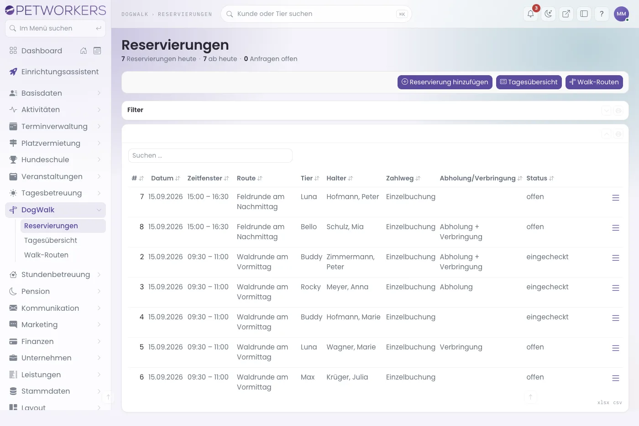
Task: Open row menu for Hofmann, Peter reservation
Action: point(616,198)
